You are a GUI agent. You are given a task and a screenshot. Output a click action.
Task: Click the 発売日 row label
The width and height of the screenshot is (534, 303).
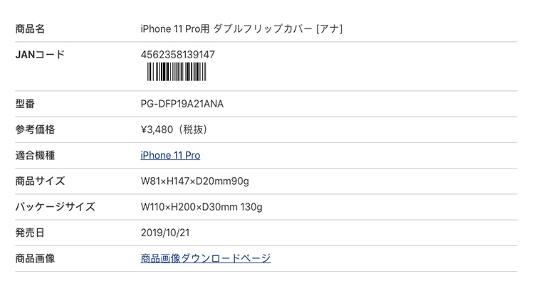[30, 233]
